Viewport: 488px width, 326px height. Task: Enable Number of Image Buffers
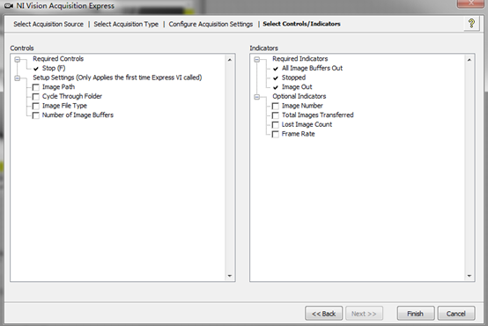click(36, 115)
